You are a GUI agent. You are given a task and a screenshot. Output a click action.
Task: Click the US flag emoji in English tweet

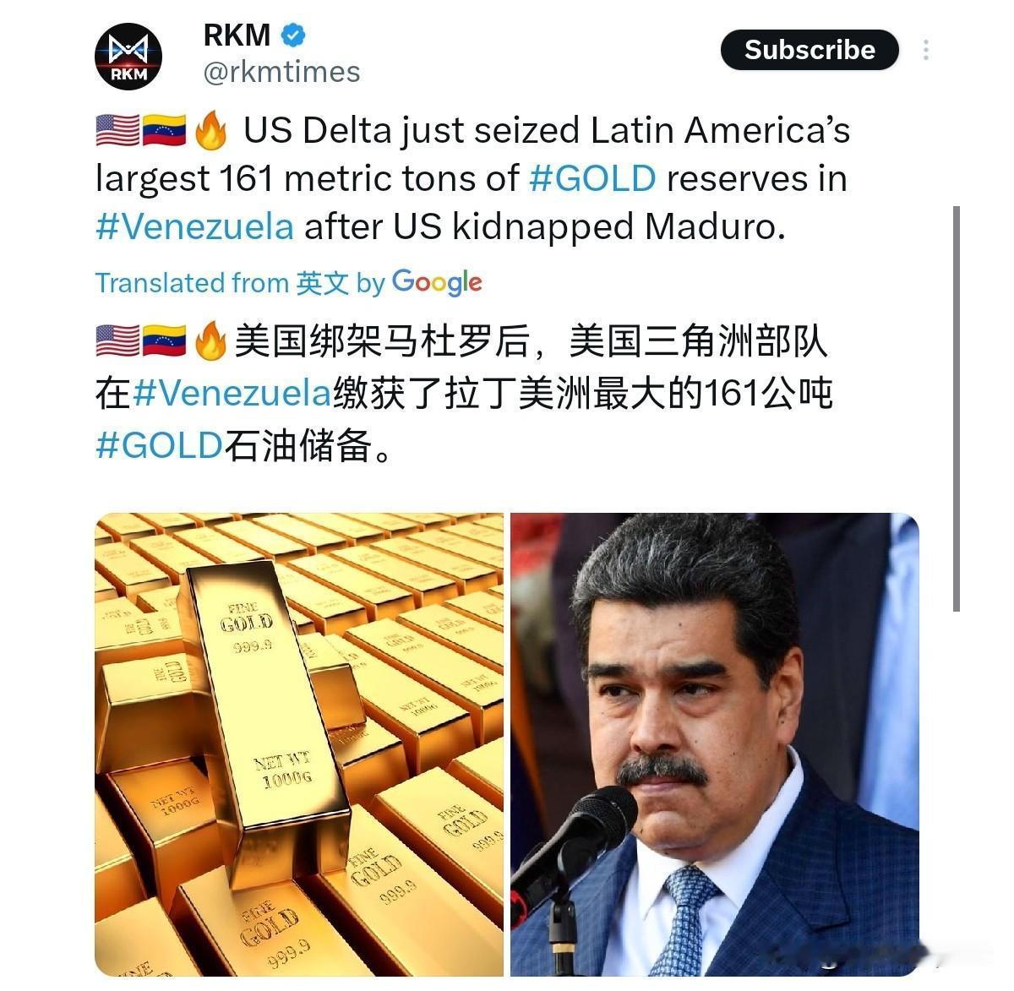117,131
